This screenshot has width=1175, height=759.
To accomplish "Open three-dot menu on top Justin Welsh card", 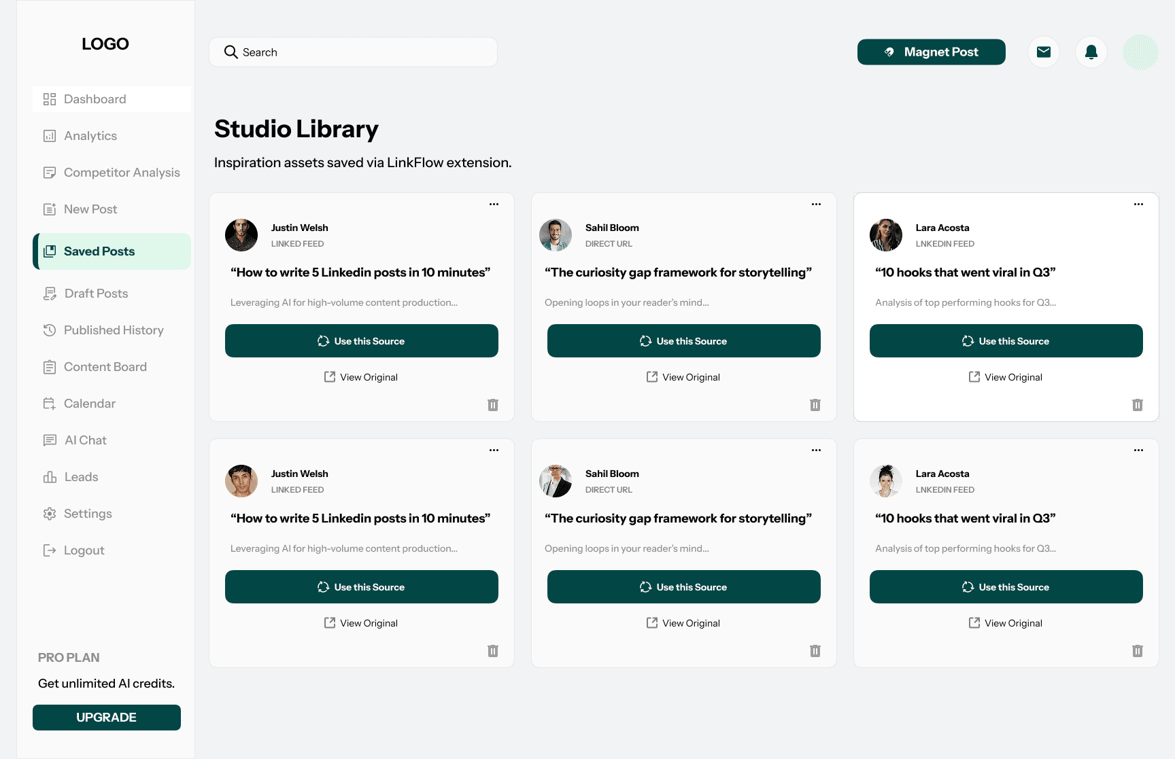I will pos(494,204).
